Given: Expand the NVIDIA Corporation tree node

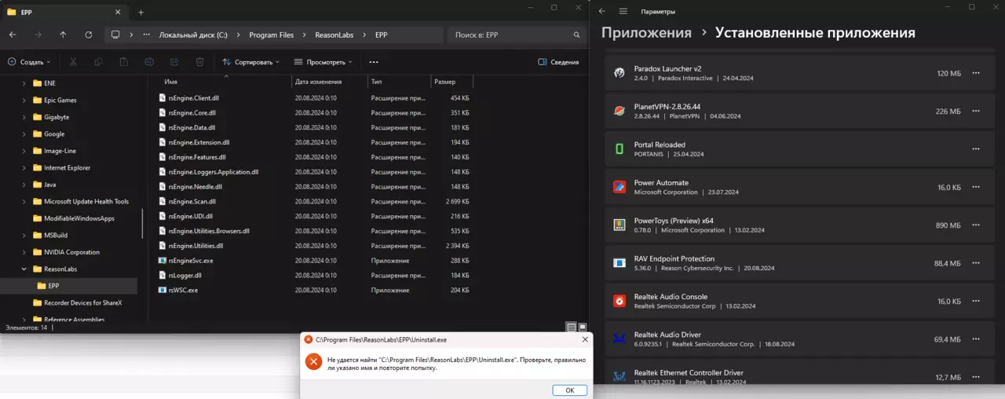Looking at the screenshot, I should (24, 252).
